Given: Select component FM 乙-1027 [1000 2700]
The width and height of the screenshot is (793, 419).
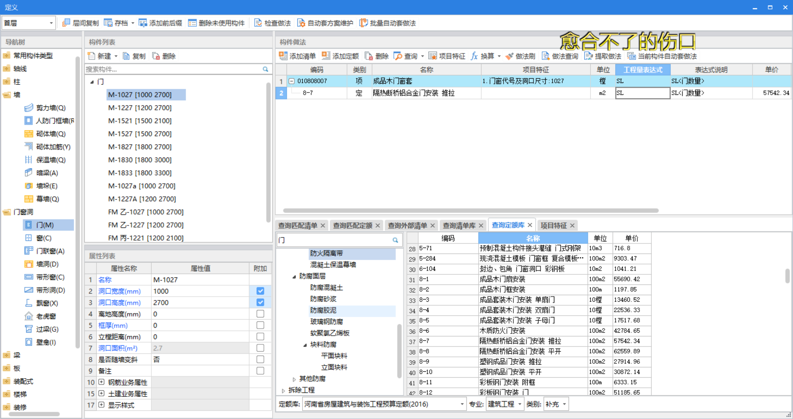Looking at the screenshot, I should click(146, 212).
